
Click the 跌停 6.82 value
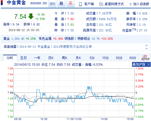(x=36, y=24)
